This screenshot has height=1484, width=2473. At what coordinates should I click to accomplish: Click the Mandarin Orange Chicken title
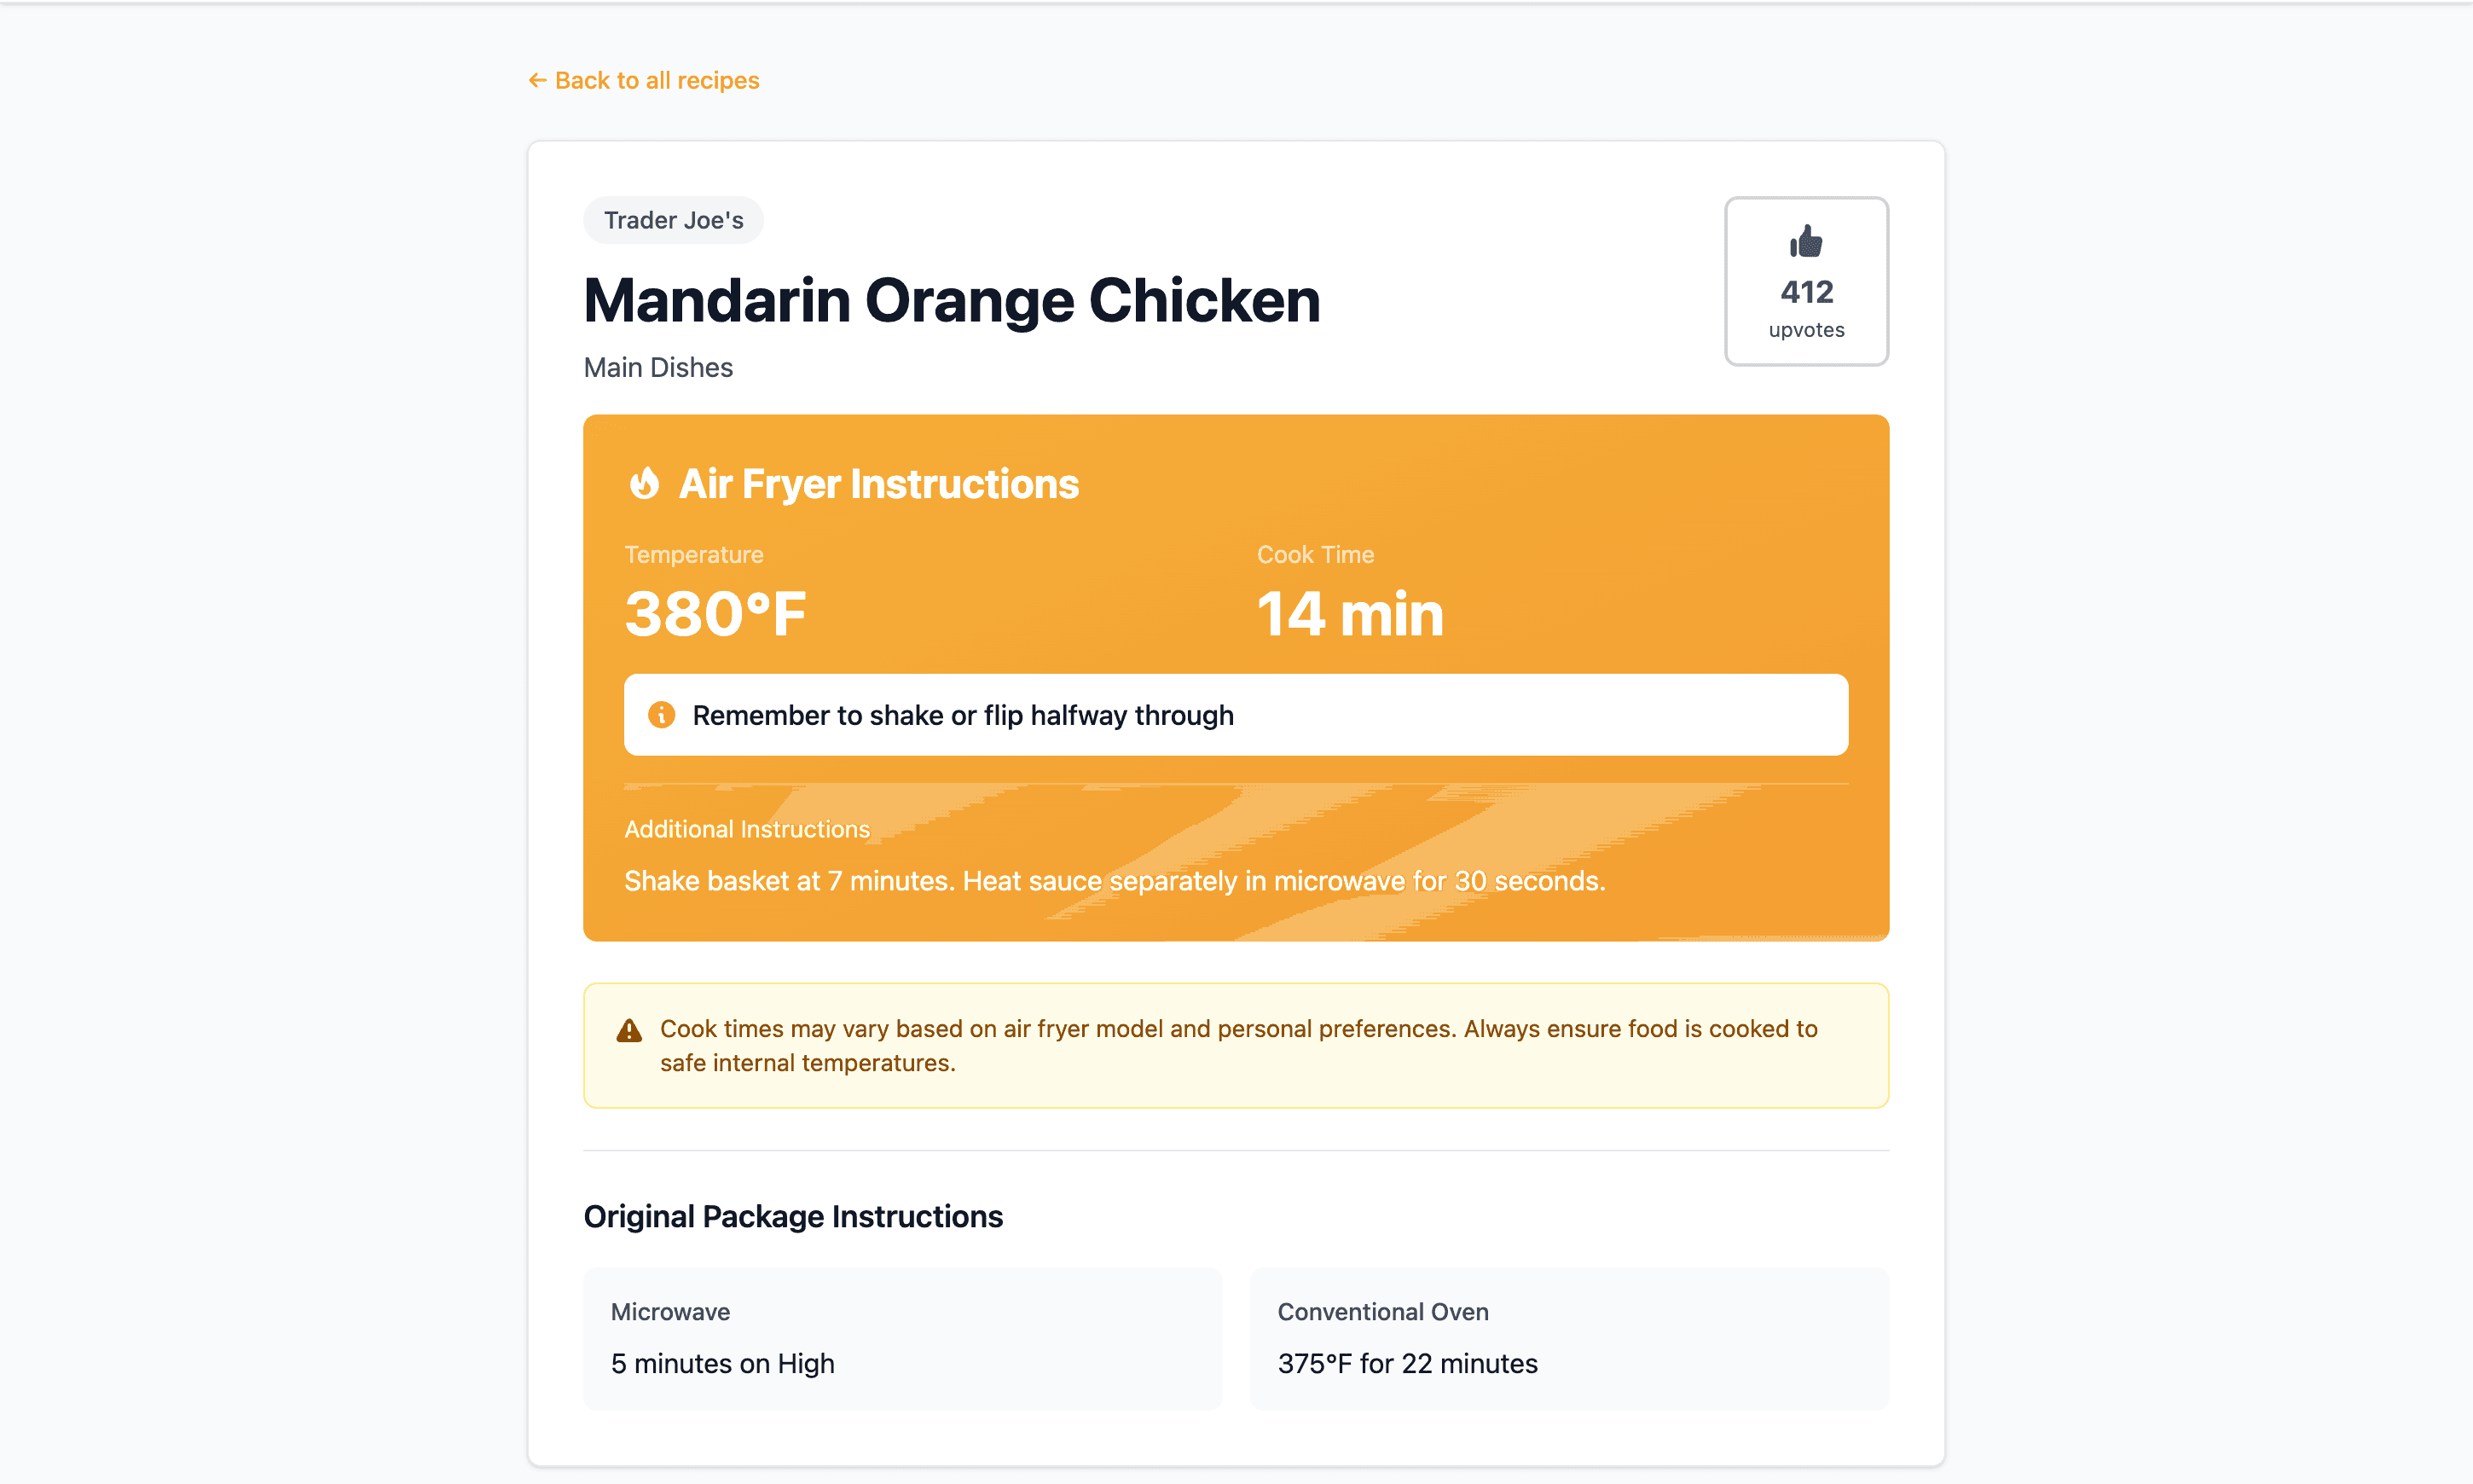point(951,300)
